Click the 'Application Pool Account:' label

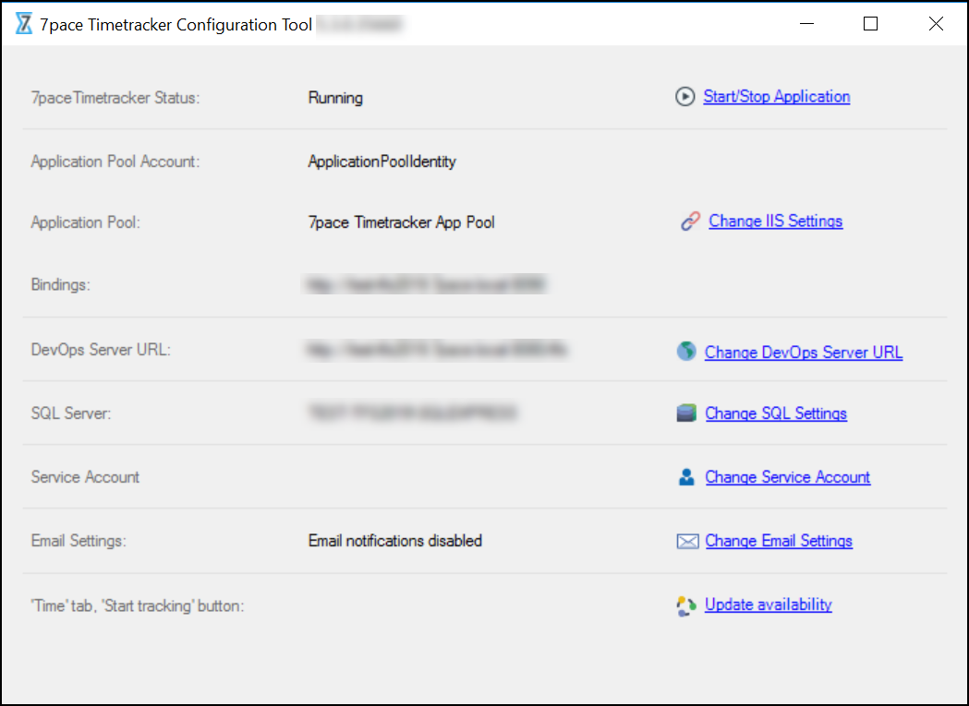click(115, 162)
